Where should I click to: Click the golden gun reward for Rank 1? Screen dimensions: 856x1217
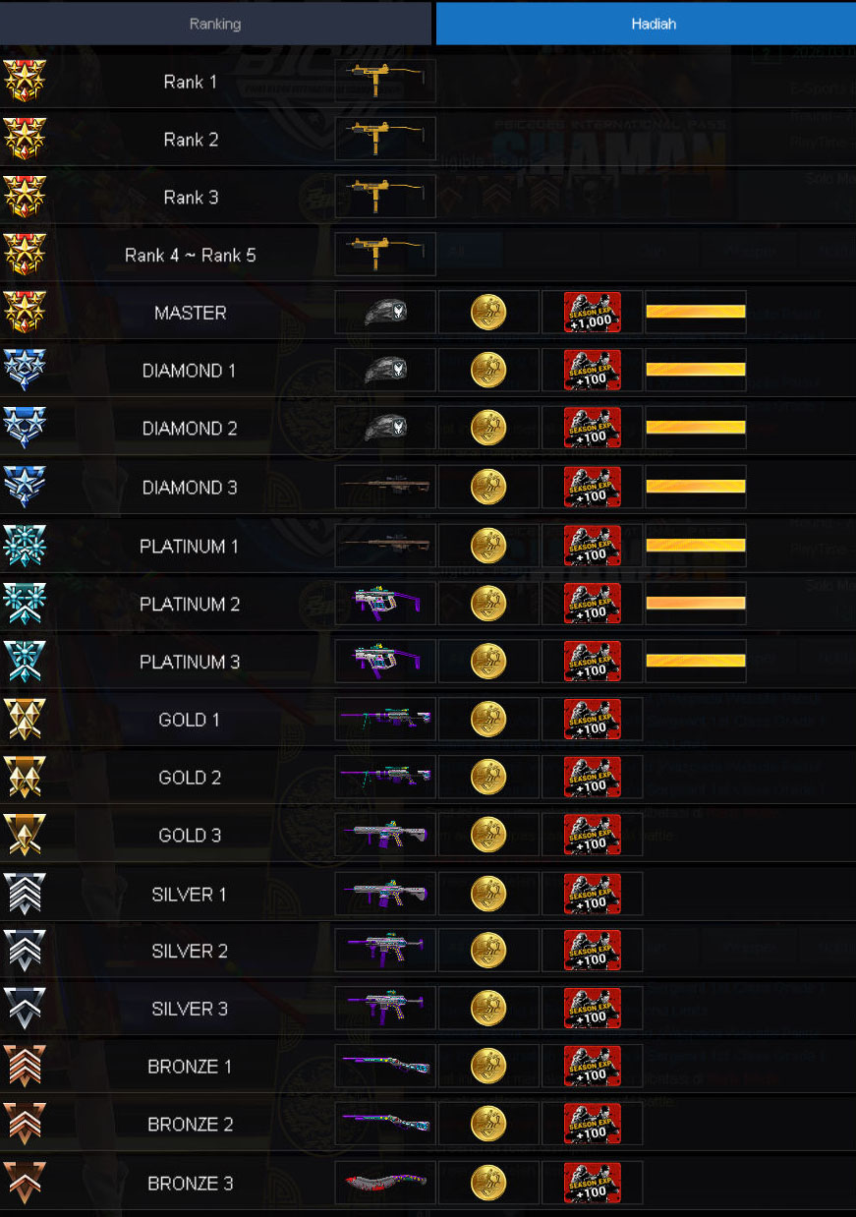tap(385, 81)
